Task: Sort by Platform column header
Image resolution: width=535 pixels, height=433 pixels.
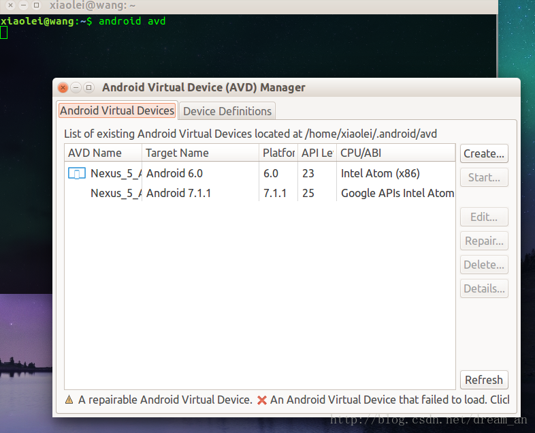Action: 278,153
